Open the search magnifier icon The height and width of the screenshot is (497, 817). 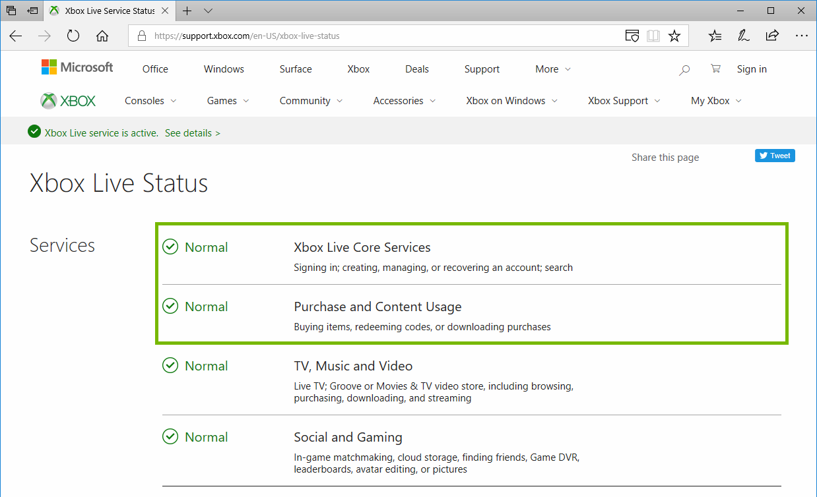tap(684, 69)
